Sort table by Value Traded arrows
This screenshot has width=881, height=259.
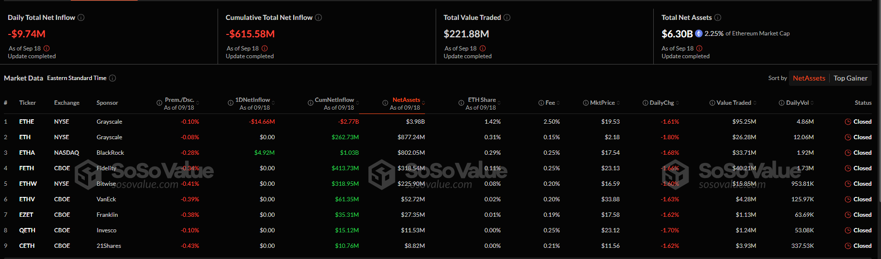click(x=755, y=103)
